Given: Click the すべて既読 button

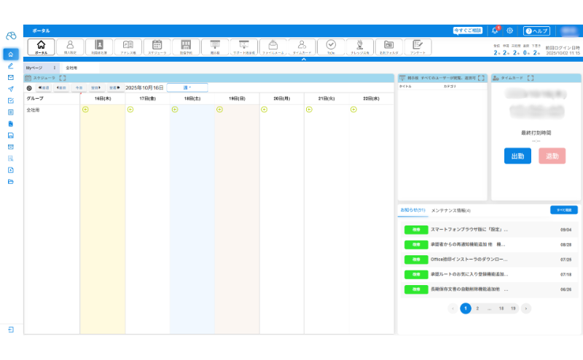Looking at the screenshot, I should [x=564, y=209].
